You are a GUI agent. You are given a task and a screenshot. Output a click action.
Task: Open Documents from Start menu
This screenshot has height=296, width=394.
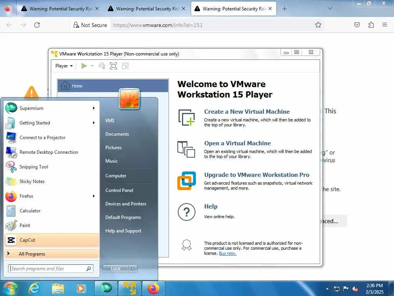[117, 134]
